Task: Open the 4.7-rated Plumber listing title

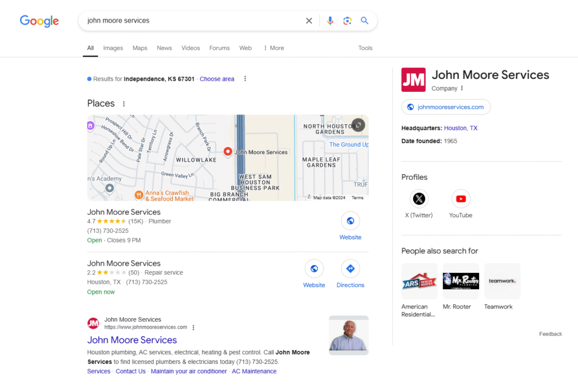Action: (x=124, y=212)
